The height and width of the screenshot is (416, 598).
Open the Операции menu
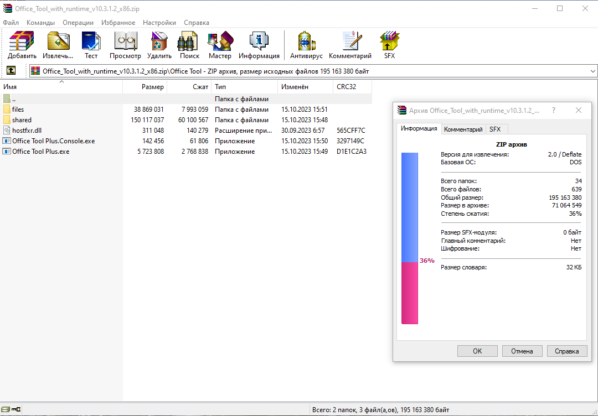[x=78, y=23]
